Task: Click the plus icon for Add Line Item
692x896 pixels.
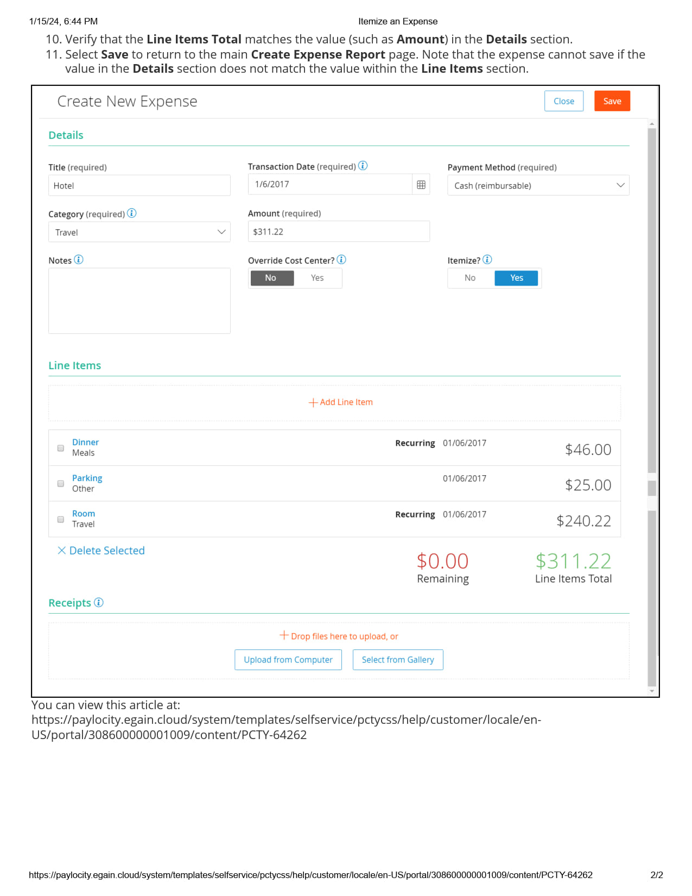Action: click(x=313, y=402)
